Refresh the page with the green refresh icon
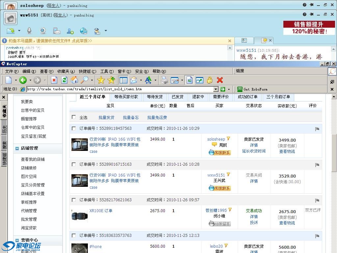This screenshot has width=337, height=253. coord(64,80)
